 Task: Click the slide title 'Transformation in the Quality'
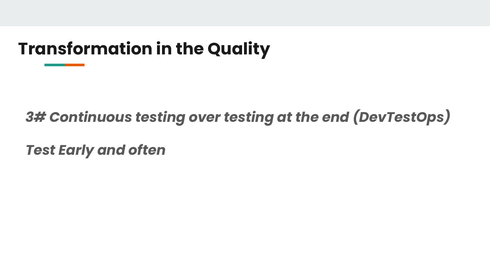144,49
